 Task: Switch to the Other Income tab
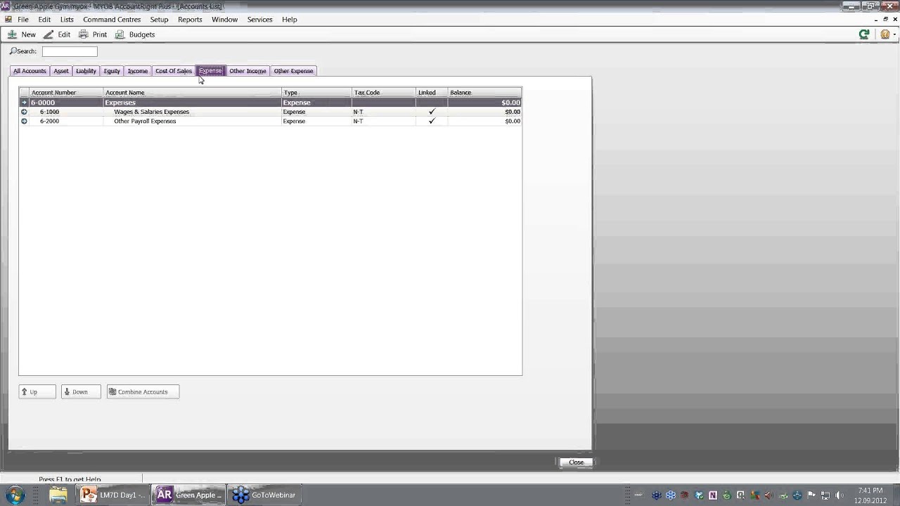point(247,71)
